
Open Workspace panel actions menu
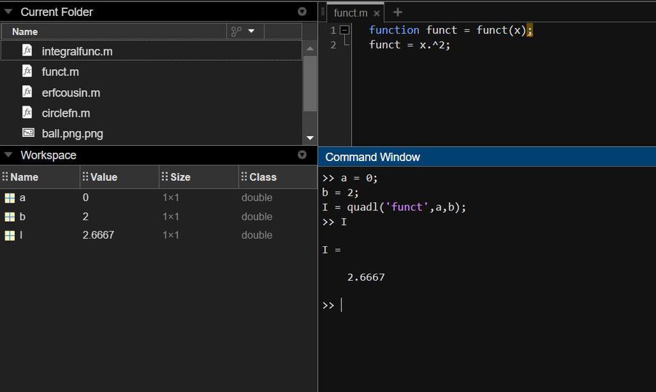click(302, 155)
